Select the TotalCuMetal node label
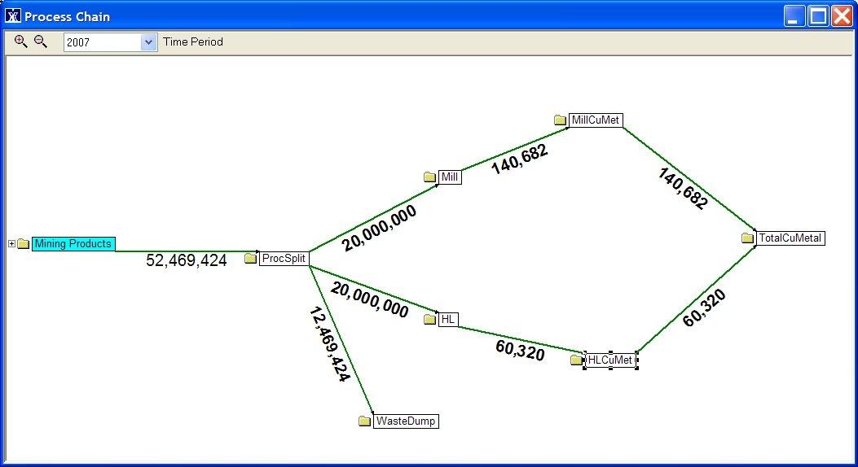Viewport: 858px width, 467px height. click(x=790, y=238)
